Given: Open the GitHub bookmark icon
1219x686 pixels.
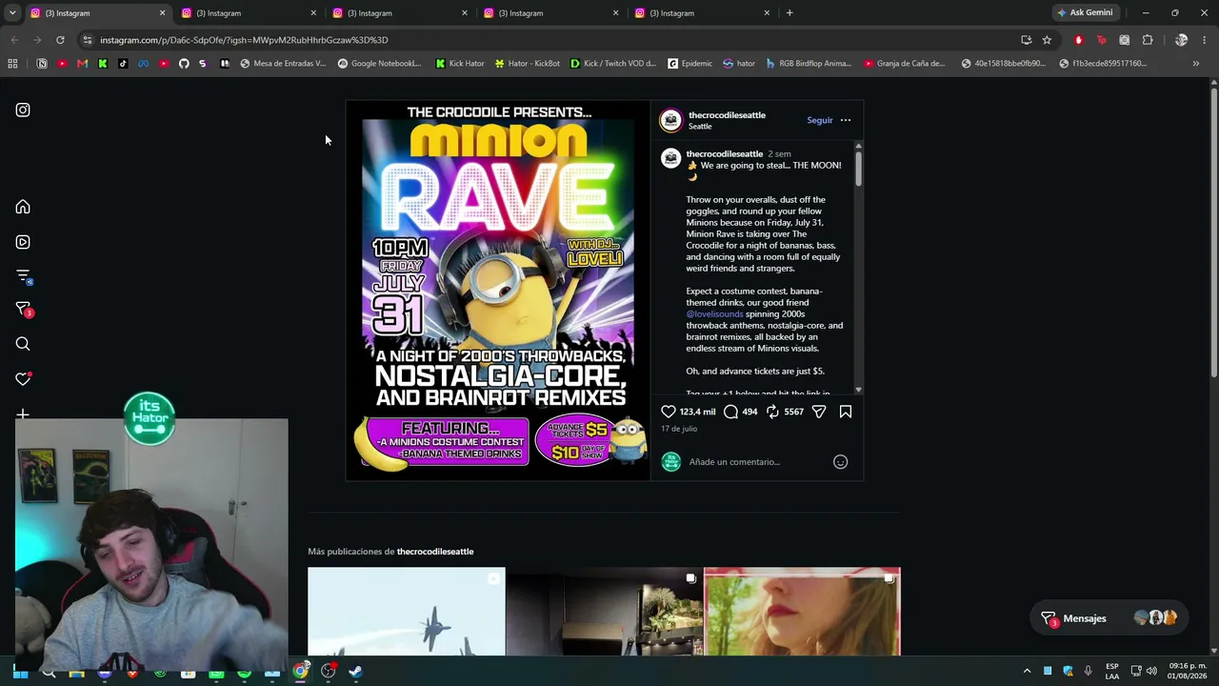Looking at the screenshot, I should pos(184,64).
